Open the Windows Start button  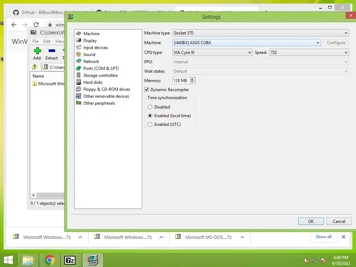[x=8, y=260]
